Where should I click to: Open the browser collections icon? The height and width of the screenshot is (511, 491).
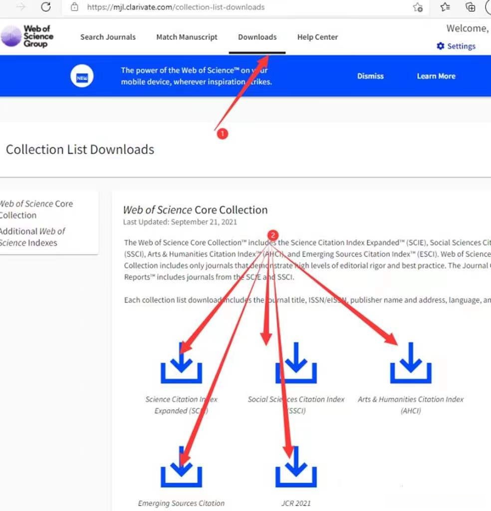pos(470,7)
